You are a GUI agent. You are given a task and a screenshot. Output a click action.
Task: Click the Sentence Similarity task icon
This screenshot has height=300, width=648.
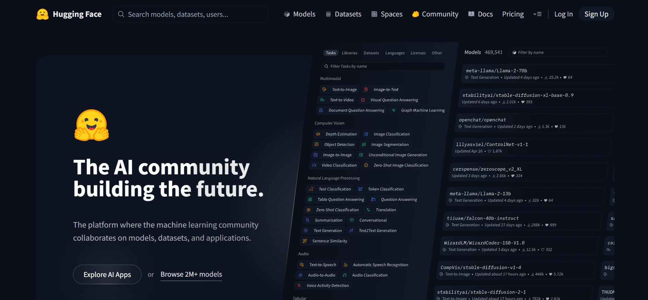pyautogui.click(x=305, y=241)
